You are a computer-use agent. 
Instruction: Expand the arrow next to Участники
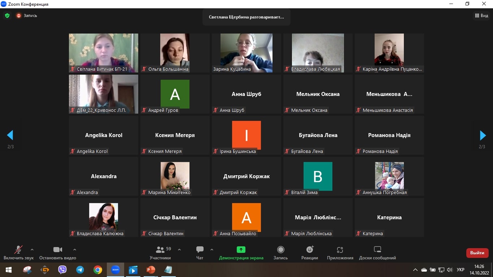point(179,249)
